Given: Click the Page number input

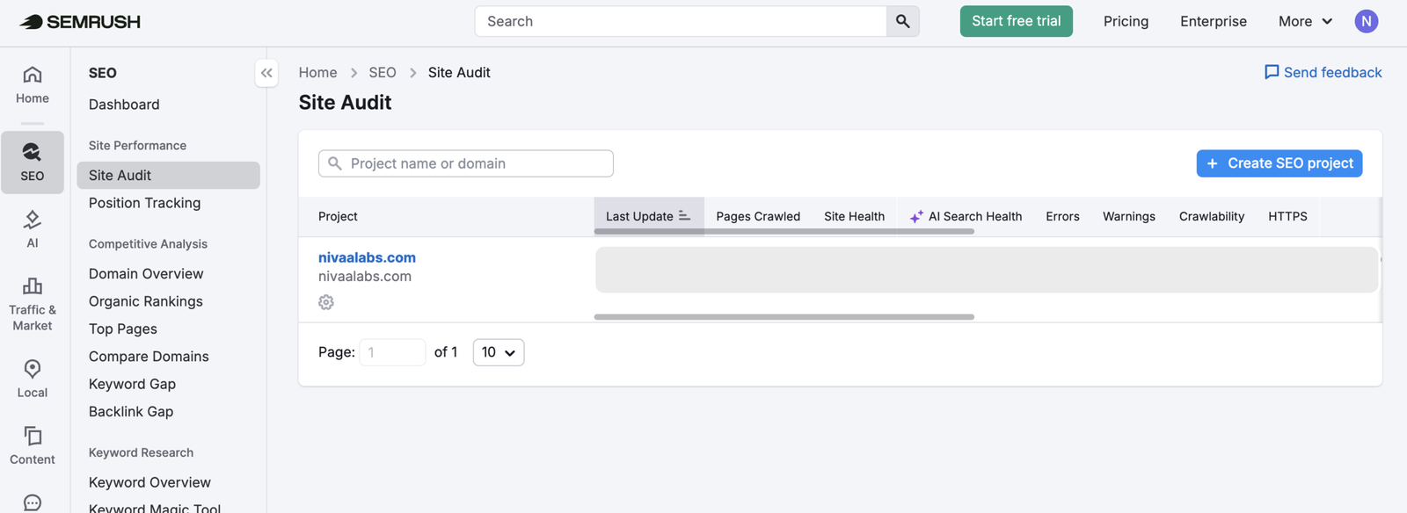Looking at the screenshot, I should pyautogui.click(x=392, y=352).
